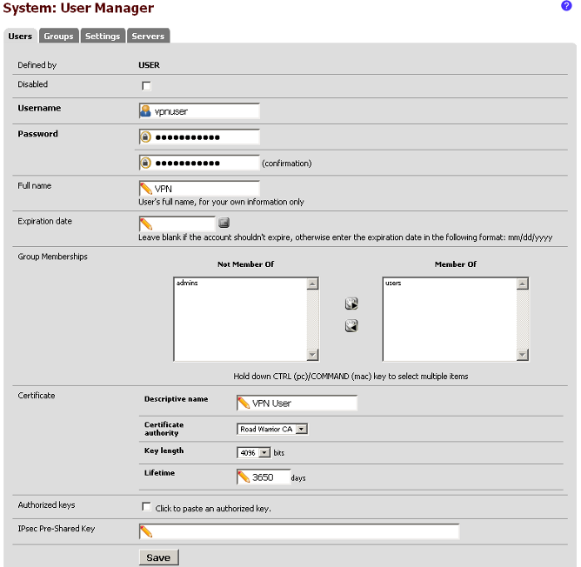Open the help question mark icon
This screenshot has height=567, width=581.
(x=566, y=6)
